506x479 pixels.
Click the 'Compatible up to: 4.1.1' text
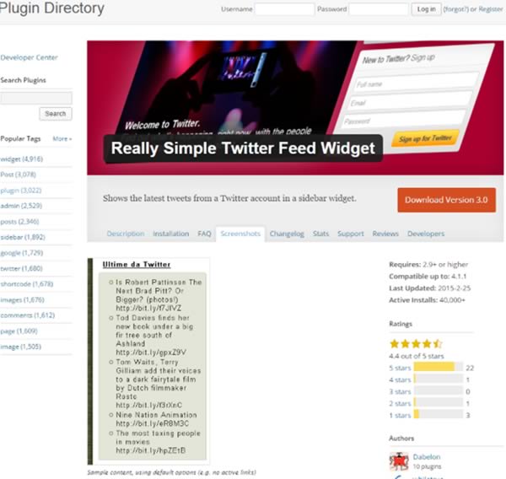point(428,277)
